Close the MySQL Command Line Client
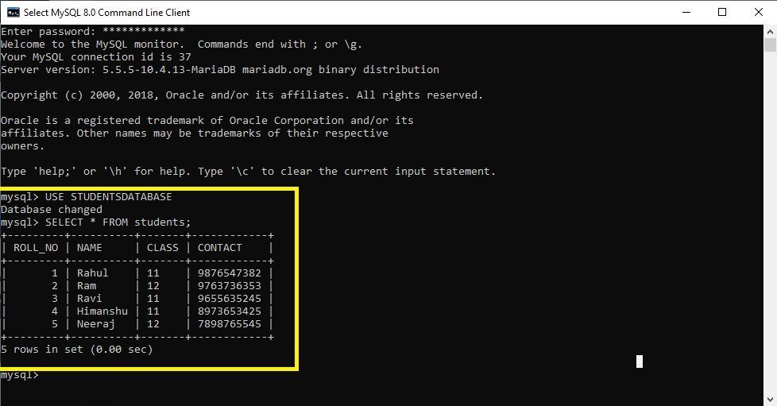Image resolution: width=777 pixels, height=406 pixels. coord(759,13)
